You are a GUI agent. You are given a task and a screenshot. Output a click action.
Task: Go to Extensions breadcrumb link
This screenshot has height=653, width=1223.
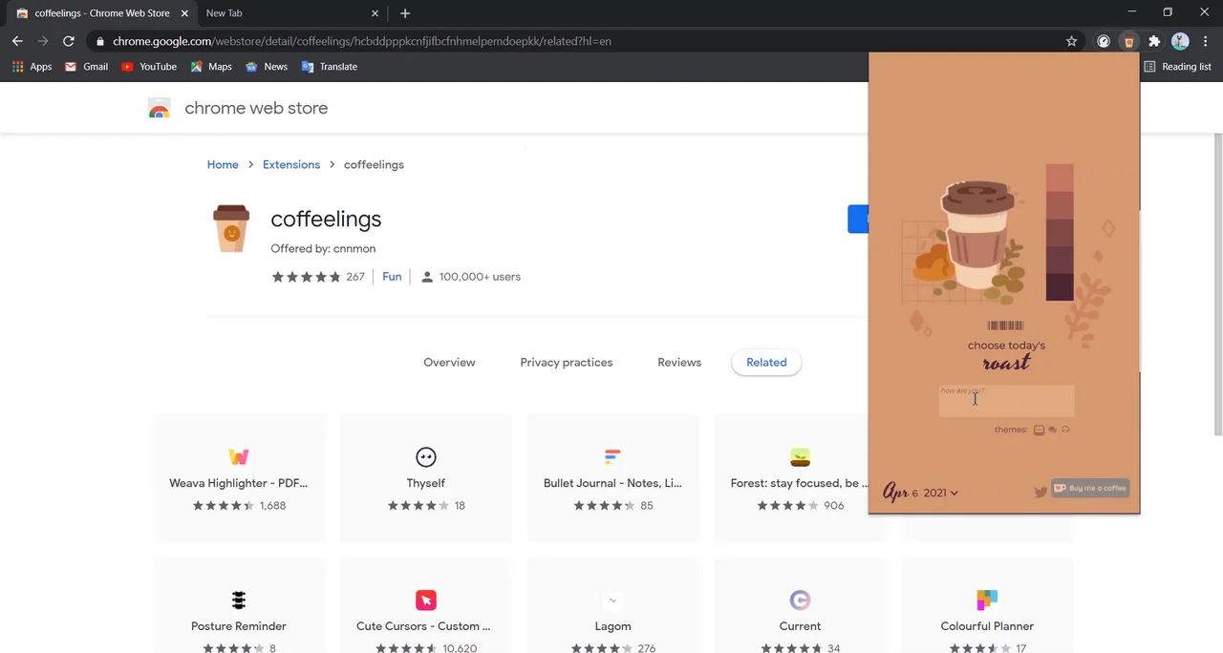pos(291,165)
